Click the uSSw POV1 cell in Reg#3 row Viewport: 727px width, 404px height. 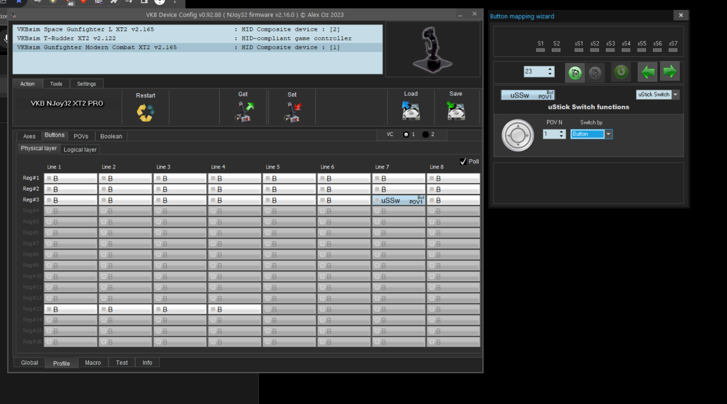point(399,200)
